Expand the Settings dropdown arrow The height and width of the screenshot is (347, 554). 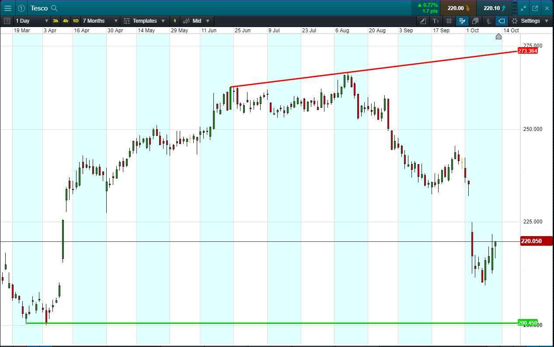547,21
